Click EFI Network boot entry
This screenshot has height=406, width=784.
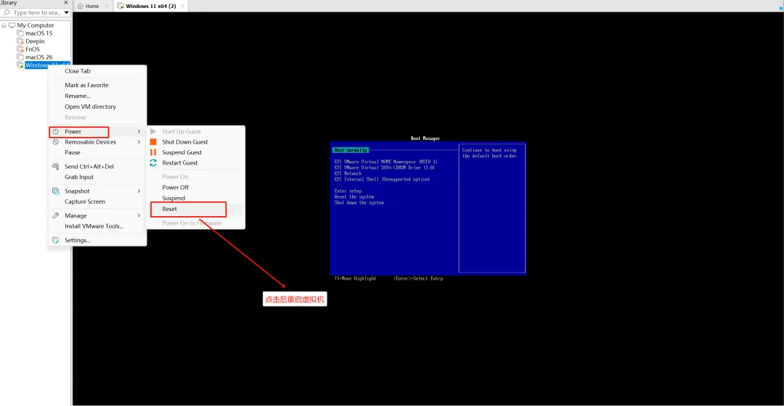coord(348,173)
